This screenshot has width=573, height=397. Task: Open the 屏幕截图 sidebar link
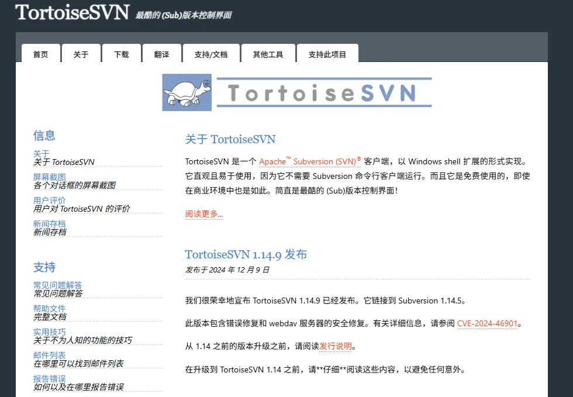click(49, 177)
